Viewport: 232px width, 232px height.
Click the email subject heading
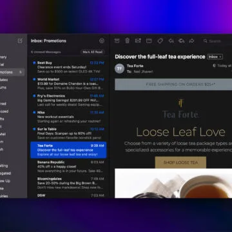[x=160, y=57]
